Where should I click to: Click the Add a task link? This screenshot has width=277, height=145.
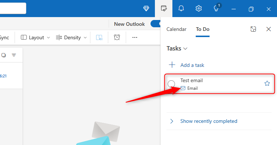tap(192, 65)
